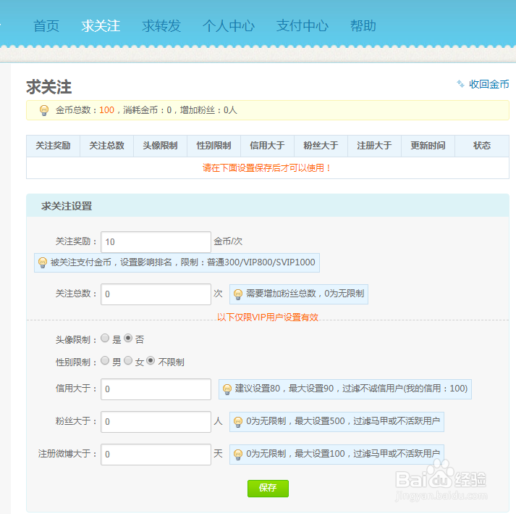The image size is (516, 514).
Task: Click the 求关注 page title heading
Action: pyautogui.click(x=48, y=87)
